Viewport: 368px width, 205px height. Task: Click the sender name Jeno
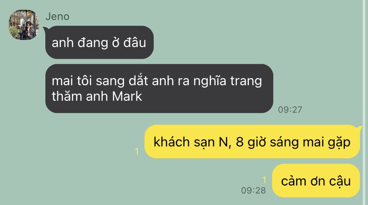57,16
